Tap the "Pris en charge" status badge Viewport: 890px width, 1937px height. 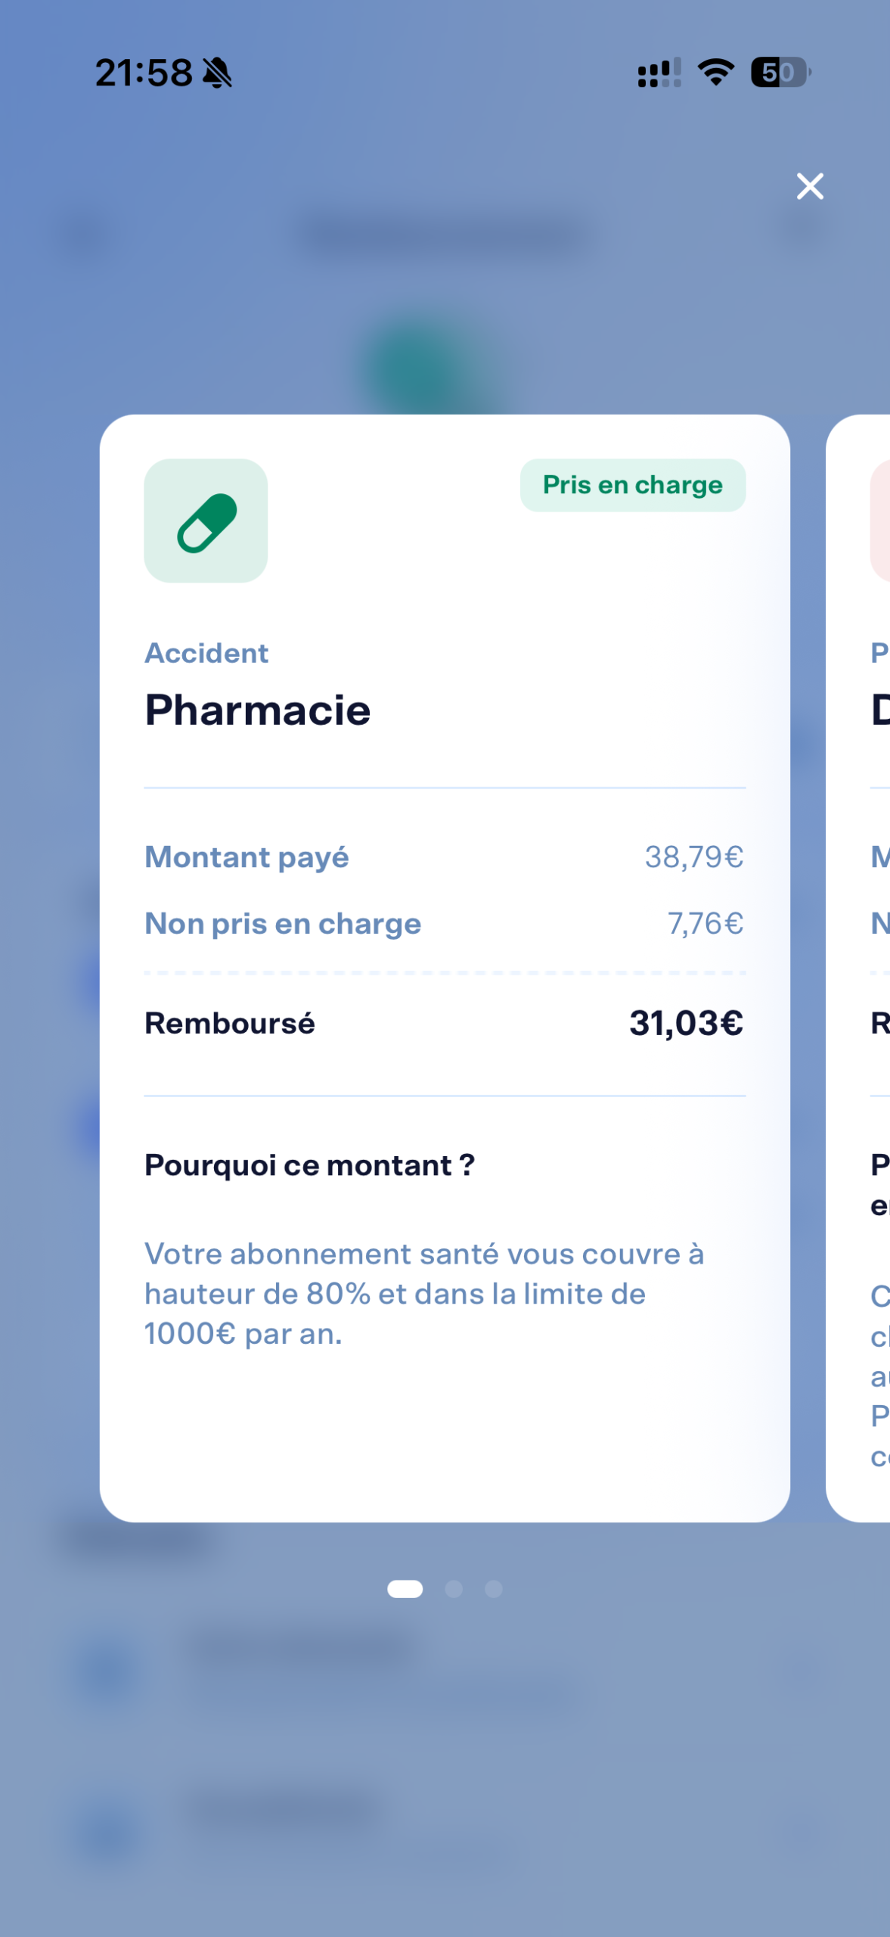[x=632, y=485]
